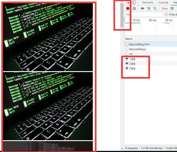Screen dimensions: 177x152
Task: Type in the Filter input field
Action: click(x=142, y=14)
